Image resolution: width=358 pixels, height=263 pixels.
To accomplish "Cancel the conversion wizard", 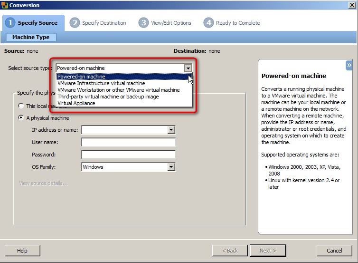I will (x=334, y=251).
